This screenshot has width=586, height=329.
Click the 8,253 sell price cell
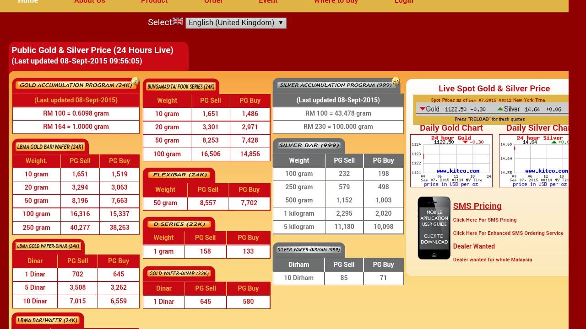coord(211,140)
